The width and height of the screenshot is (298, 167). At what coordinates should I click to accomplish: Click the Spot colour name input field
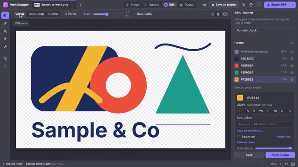pyautogui.click(x=264, y=124)
